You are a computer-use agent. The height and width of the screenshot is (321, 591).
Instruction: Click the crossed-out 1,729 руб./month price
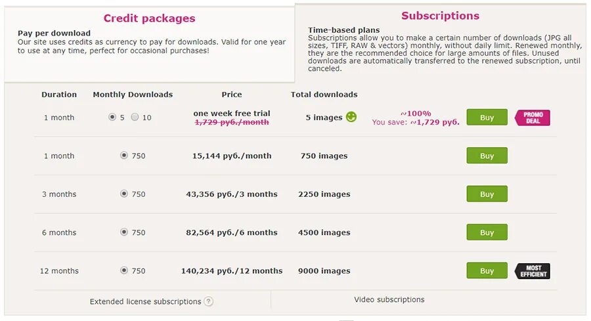coord(232,122)
